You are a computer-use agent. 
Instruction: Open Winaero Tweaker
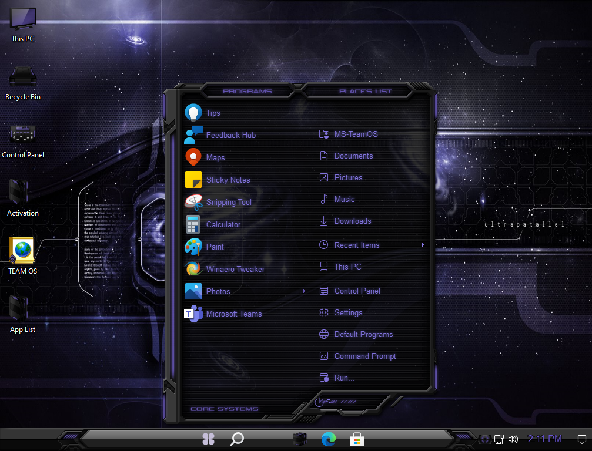(235, 269)
